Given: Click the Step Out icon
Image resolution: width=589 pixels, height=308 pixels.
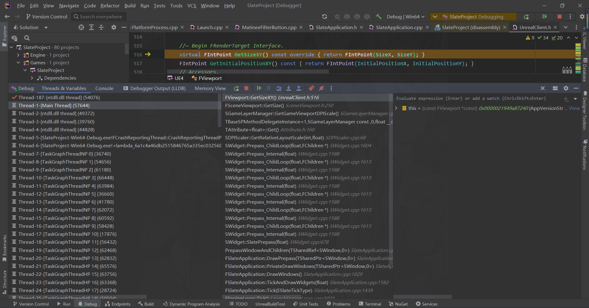Looking at the screenshot, I should 299,88.
